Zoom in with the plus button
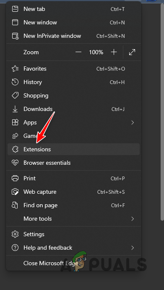 click(114, 53)
